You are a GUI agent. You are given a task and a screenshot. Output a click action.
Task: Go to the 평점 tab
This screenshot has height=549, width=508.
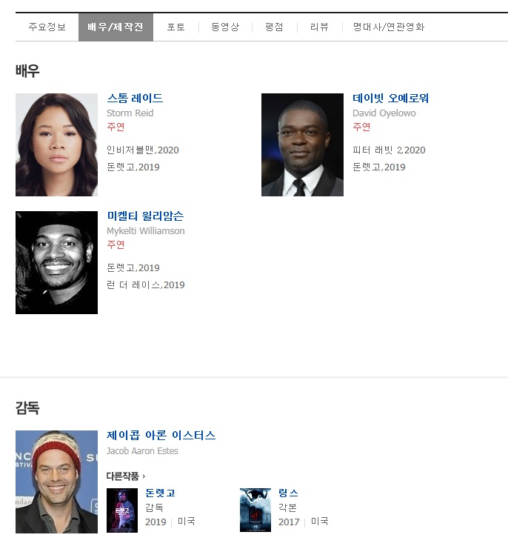click(274, 27)
